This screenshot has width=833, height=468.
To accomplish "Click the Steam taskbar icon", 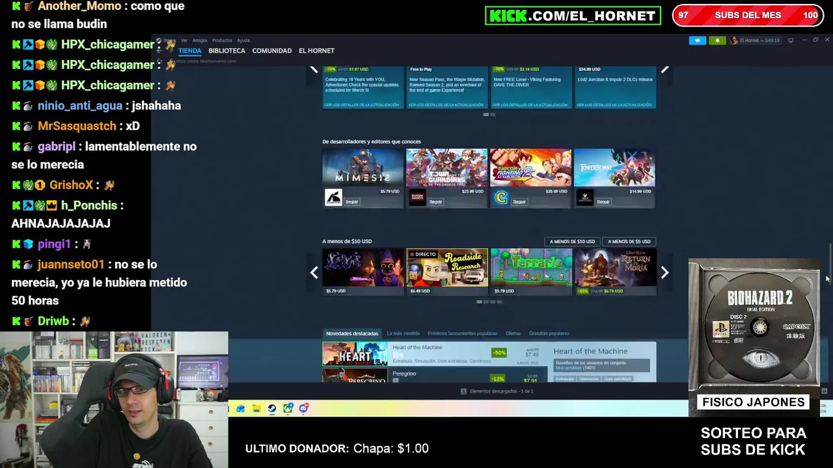I will click(x=272, y=408).
